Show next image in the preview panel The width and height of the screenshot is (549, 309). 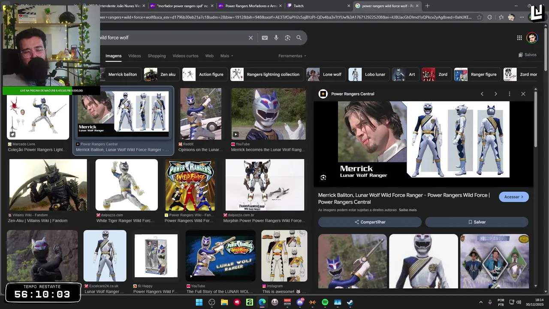coord(496,94)
